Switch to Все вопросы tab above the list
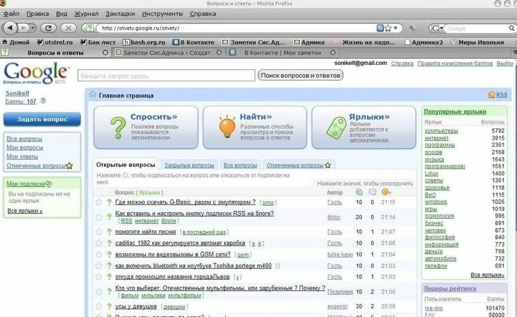The height and width of the screenshot is (317, 517). click(240, 166)
